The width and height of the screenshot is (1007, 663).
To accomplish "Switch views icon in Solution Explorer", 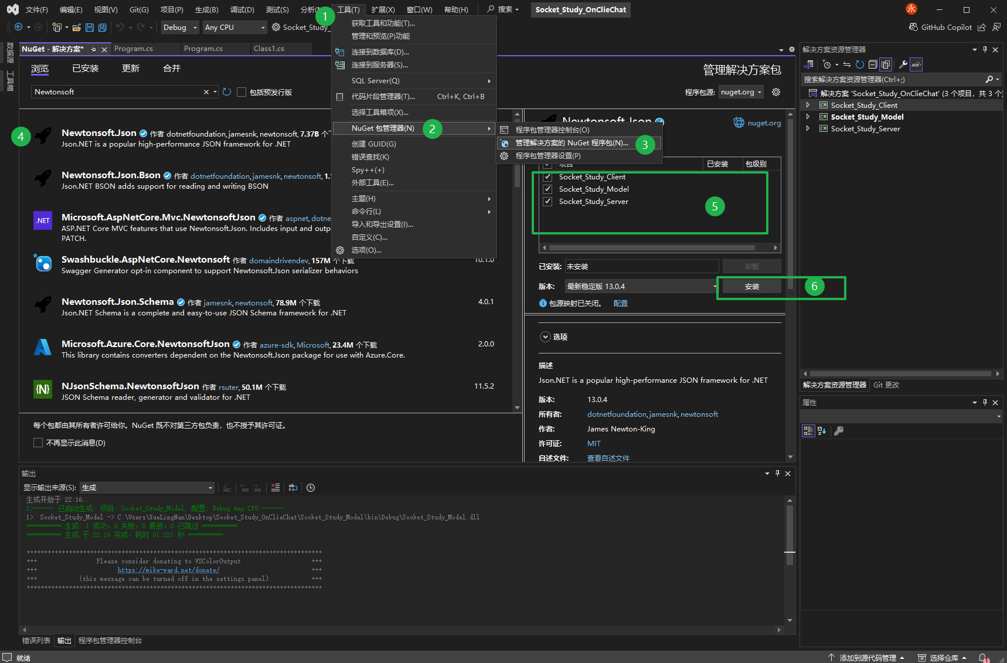I will pyautogui.click(x=810, y=64).
